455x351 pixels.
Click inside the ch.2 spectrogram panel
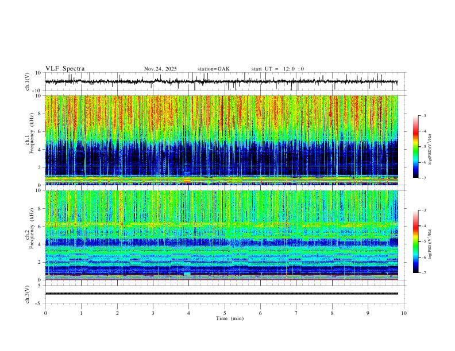(222, 235)
